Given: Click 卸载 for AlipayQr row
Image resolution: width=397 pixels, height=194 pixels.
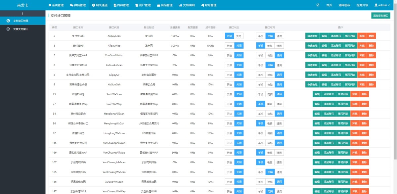Looking at the screenshot, I should [x=362, y=75].
